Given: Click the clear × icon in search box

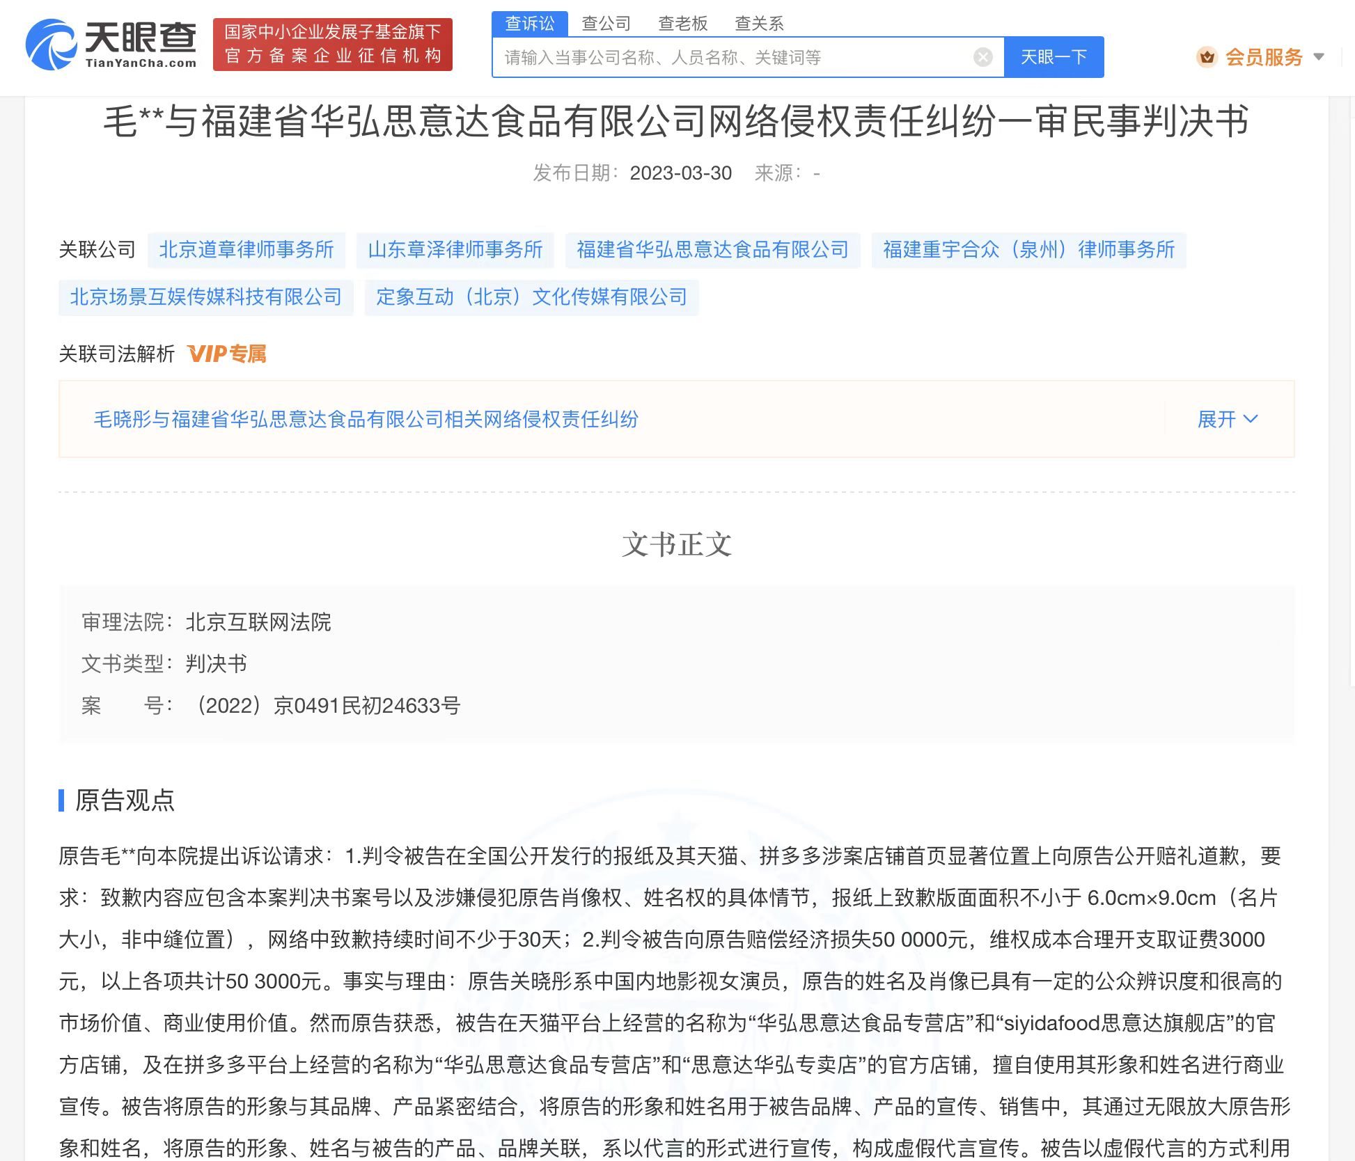Looking at the screenshot, I should (x=982, y=57).
